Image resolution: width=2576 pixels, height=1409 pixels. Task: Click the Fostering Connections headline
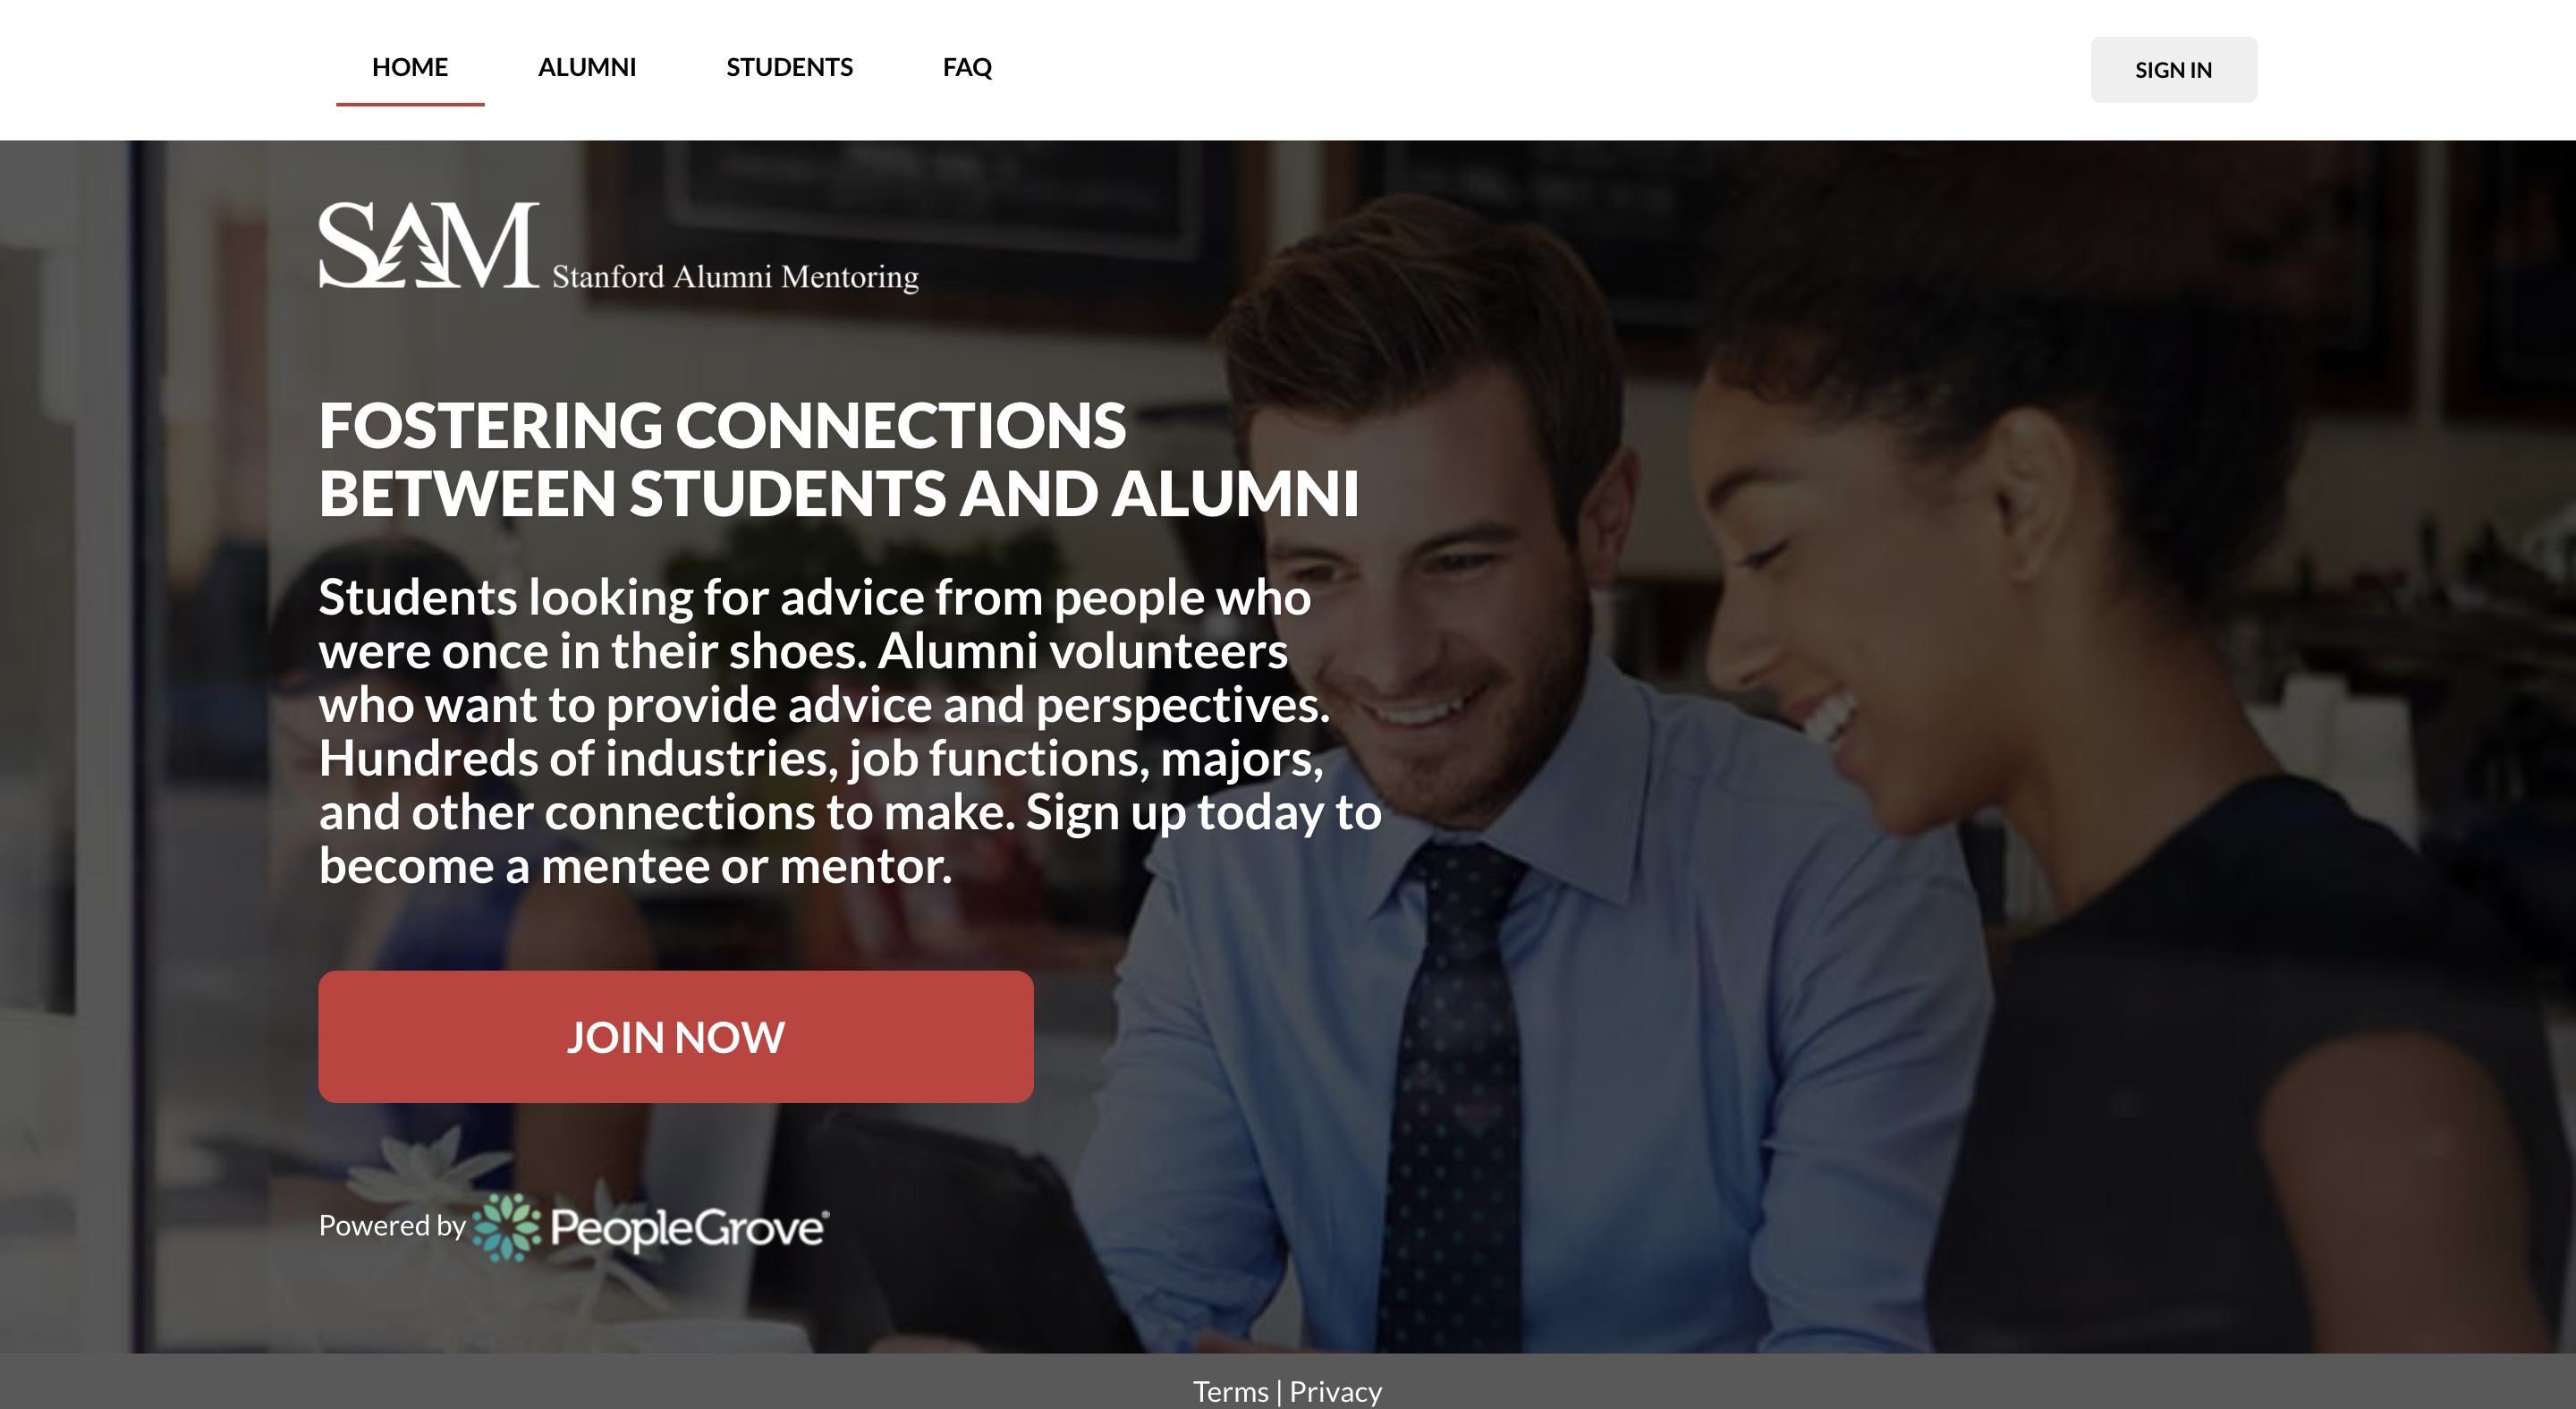click(x=838, y=459)
